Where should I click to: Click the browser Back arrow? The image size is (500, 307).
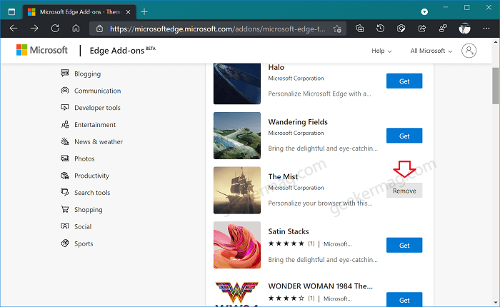14,29
